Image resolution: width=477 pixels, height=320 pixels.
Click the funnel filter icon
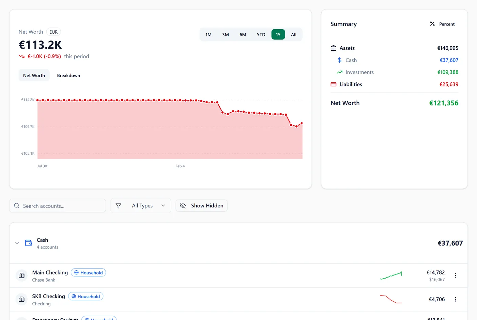click(119, 205)
